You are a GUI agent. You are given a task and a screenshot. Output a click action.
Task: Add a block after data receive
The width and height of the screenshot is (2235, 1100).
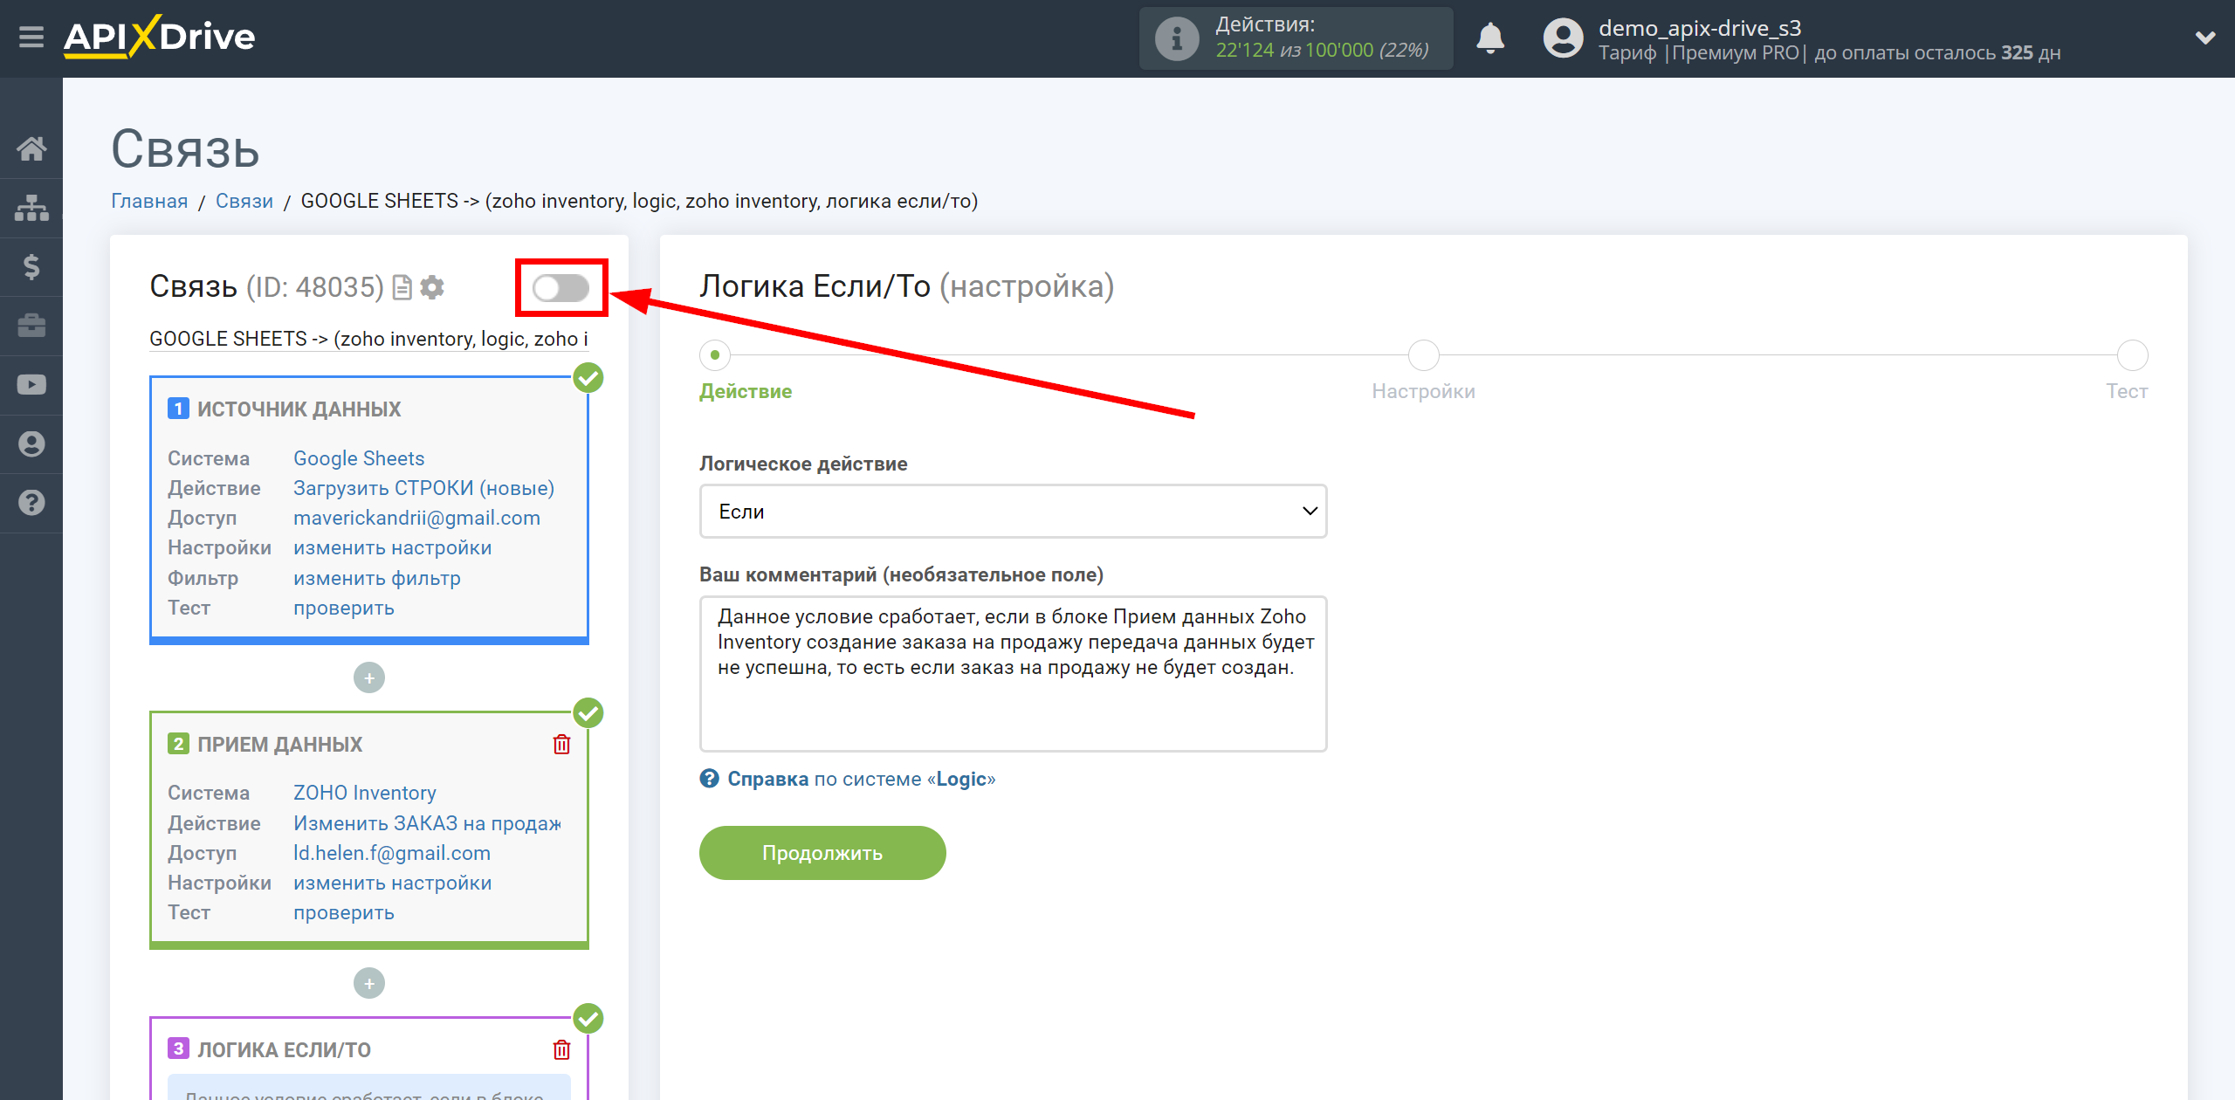coord(369,983)
